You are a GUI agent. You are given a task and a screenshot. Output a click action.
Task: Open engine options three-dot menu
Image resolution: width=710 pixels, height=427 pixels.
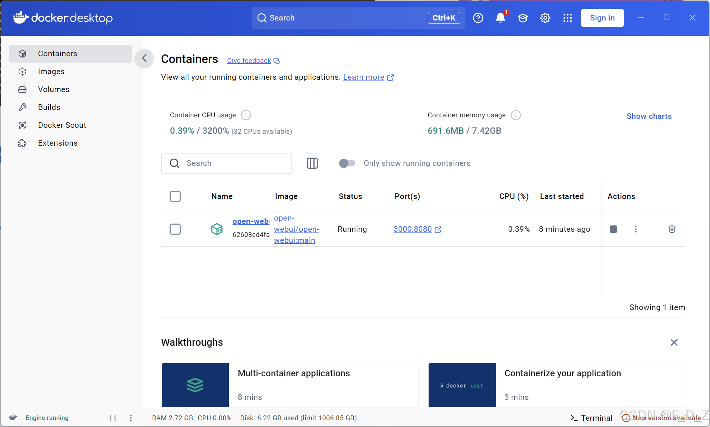[131, 418]
